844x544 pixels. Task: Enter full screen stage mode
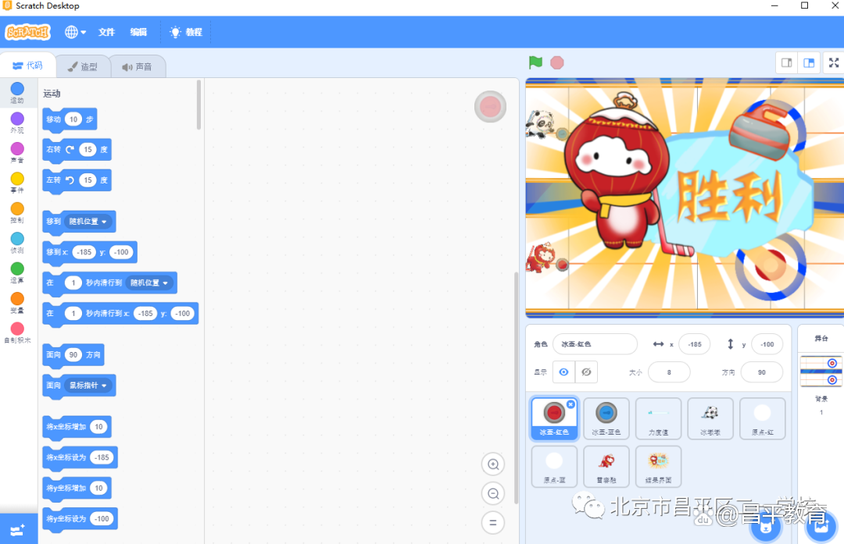coord(834,63)
